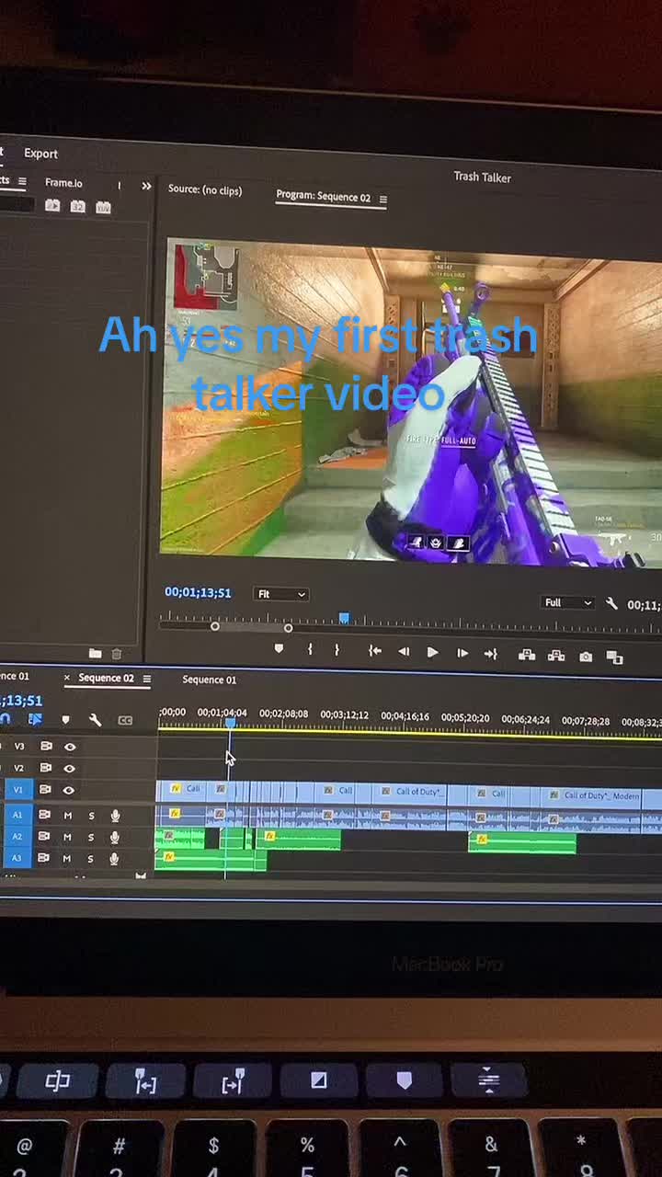Screen dimensions: 662x1177
Task: Hide the V3 track output
Action: [69, 747]
